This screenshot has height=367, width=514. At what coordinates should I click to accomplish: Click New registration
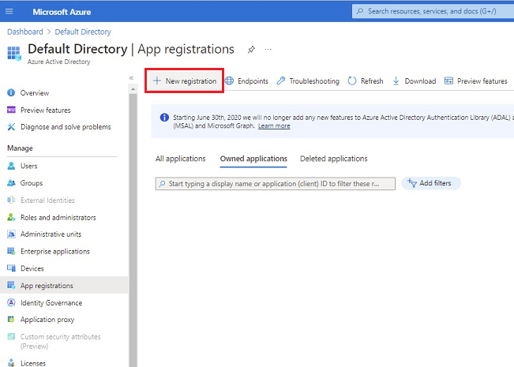click(x=184, y=81)
